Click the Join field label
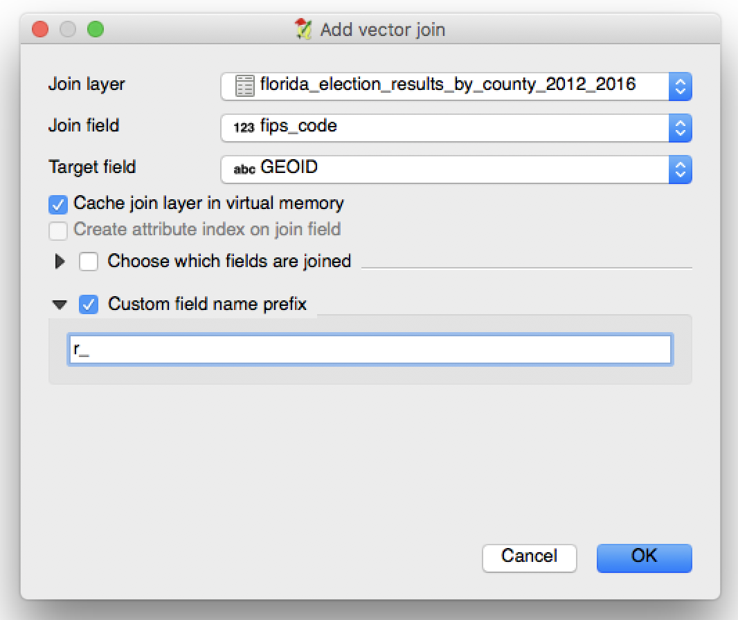Screen dimensions: 738x620 [84, 126]
